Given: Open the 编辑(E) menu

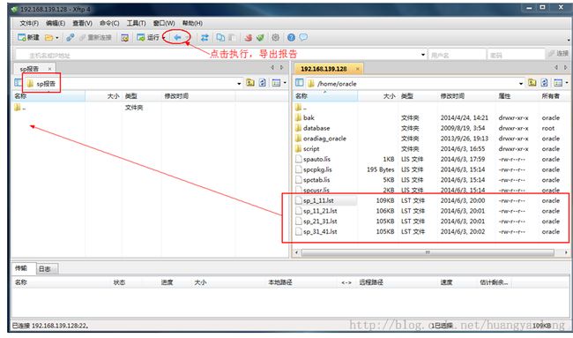Looking at the screenshot, I should click(x=56, y=23).
